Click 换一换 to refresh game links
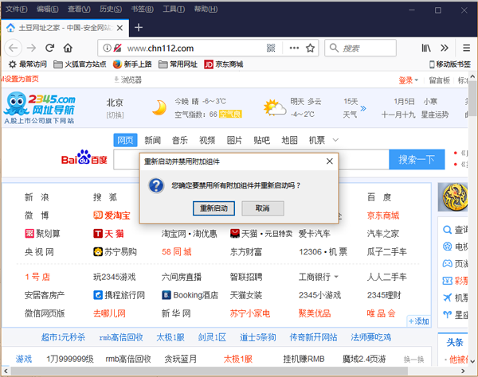Screen dimensions: 478x377 pos(413,360)
